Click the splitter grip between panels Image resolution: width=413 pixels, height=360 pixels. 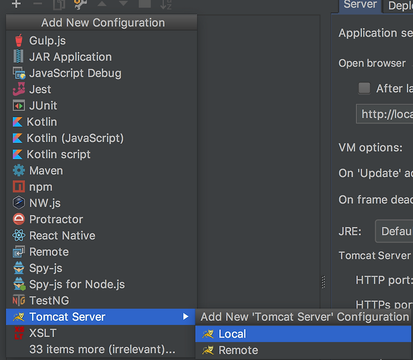pyautogui.click(x=323, y=282)
